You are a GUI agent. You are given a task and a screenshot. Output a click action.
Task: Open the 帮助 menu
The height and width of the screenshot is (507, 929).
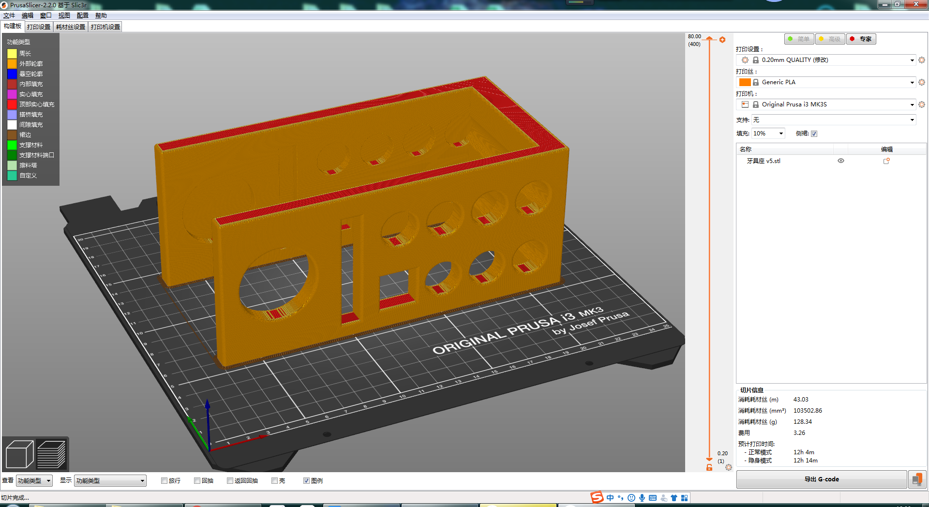coord(101,15)
